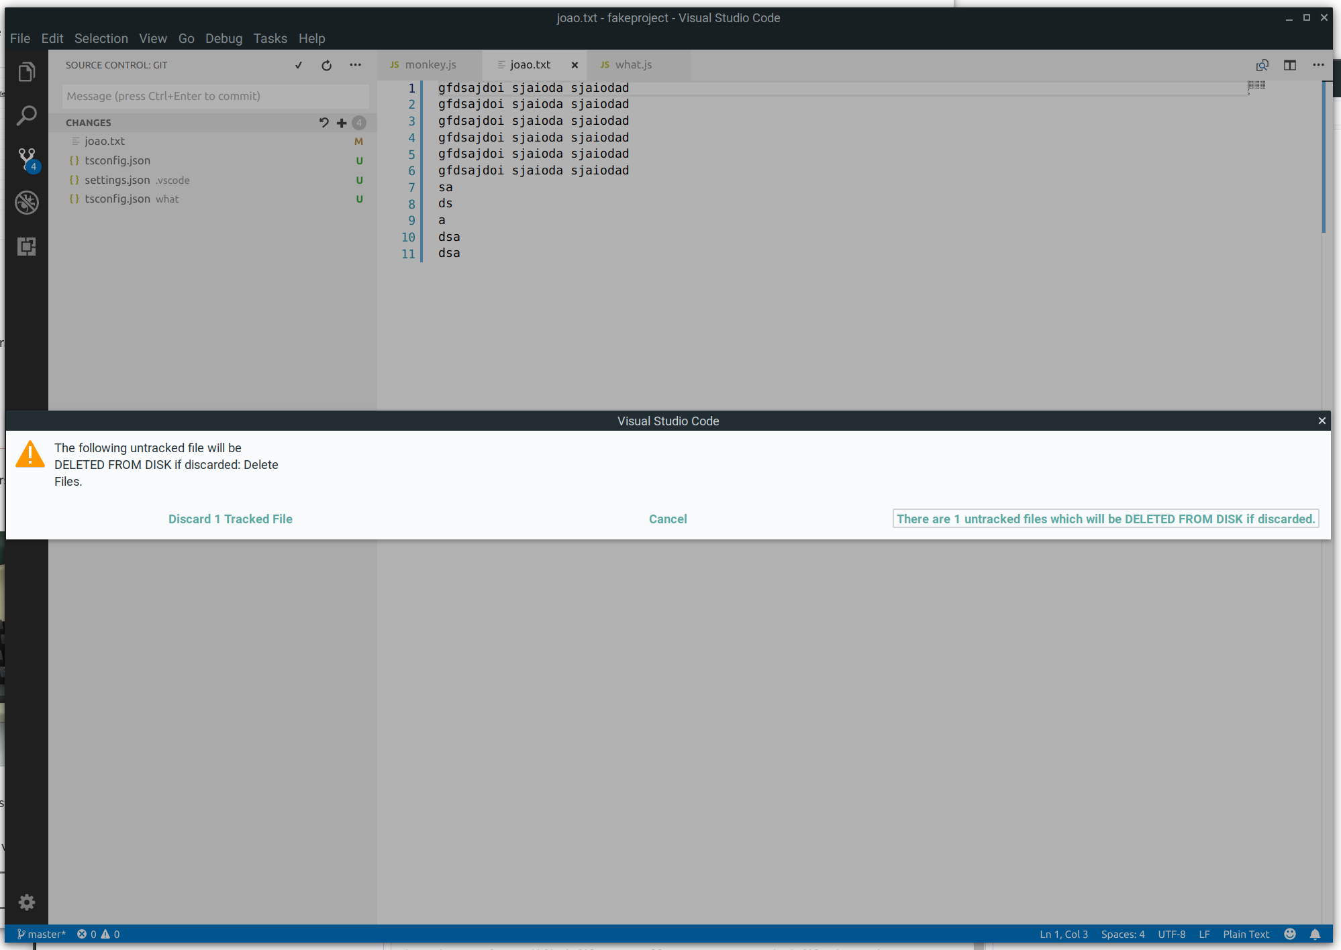Open the editor More Actions menu

[x=1318, y=65]
